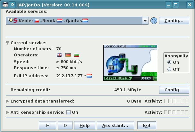Viewport: 195px width, 132px height.
Task: Click the refresh services circular arrow icon
Action: 154,21
